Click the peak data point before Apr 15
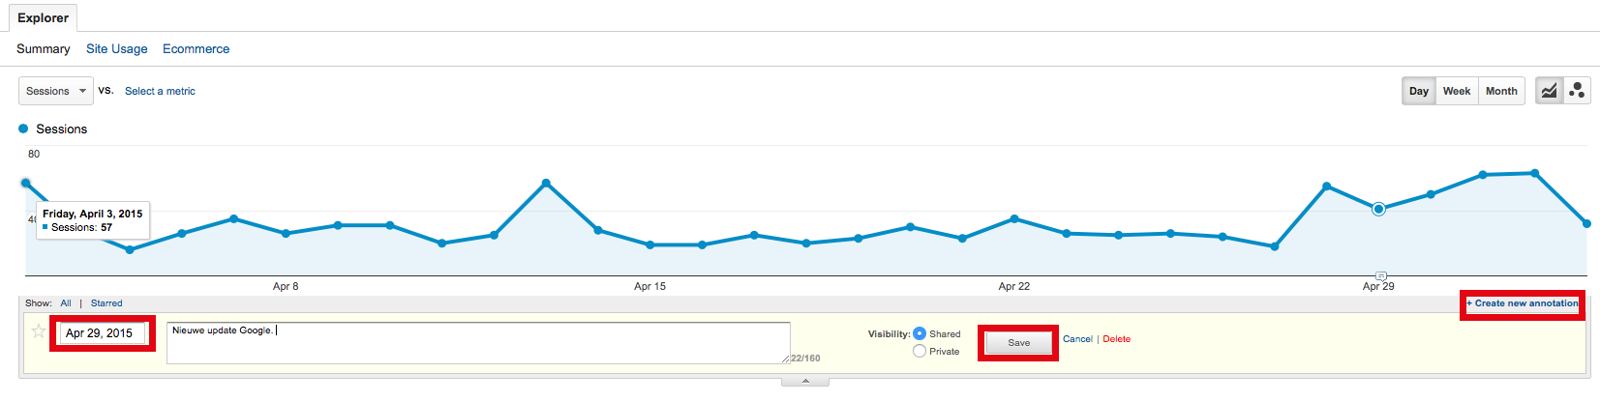The image size is (1600, 402). click(x=546, y=183)
